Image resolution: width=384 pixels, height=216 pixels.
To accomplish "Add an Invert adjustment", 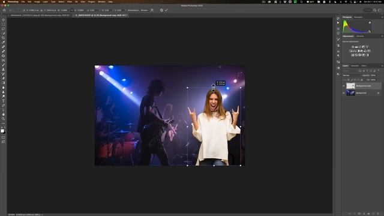I will pos(353,55).
